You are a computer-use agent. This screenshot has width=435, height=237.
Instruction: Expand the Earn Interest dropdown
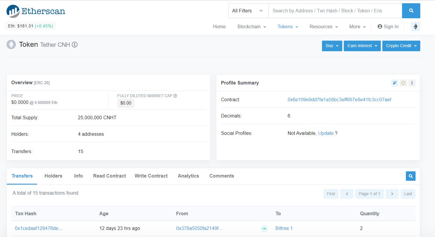pos(362,46)
